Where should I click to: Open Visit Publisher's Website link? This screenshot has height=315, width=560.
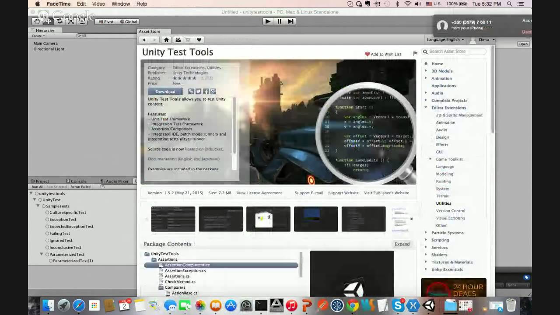point(386,193)
